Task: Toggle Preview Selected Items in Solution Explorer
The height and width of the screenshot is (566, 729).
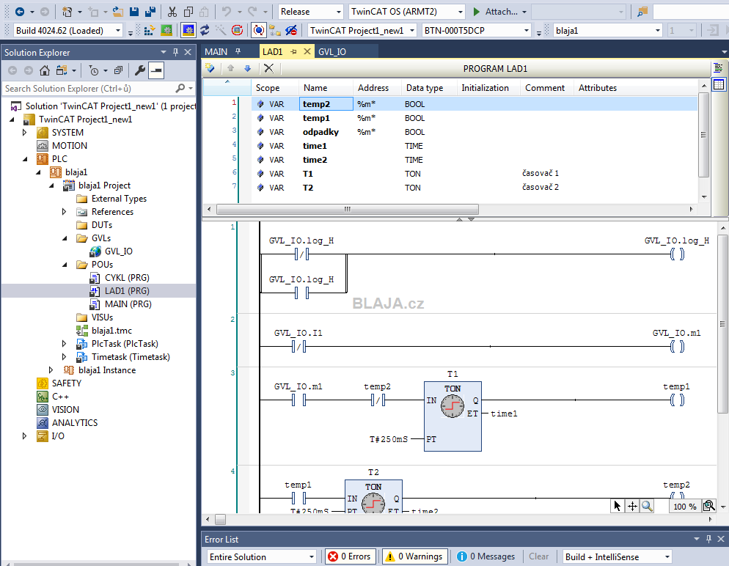Action: pyautogui.click(x=156, y=70)
